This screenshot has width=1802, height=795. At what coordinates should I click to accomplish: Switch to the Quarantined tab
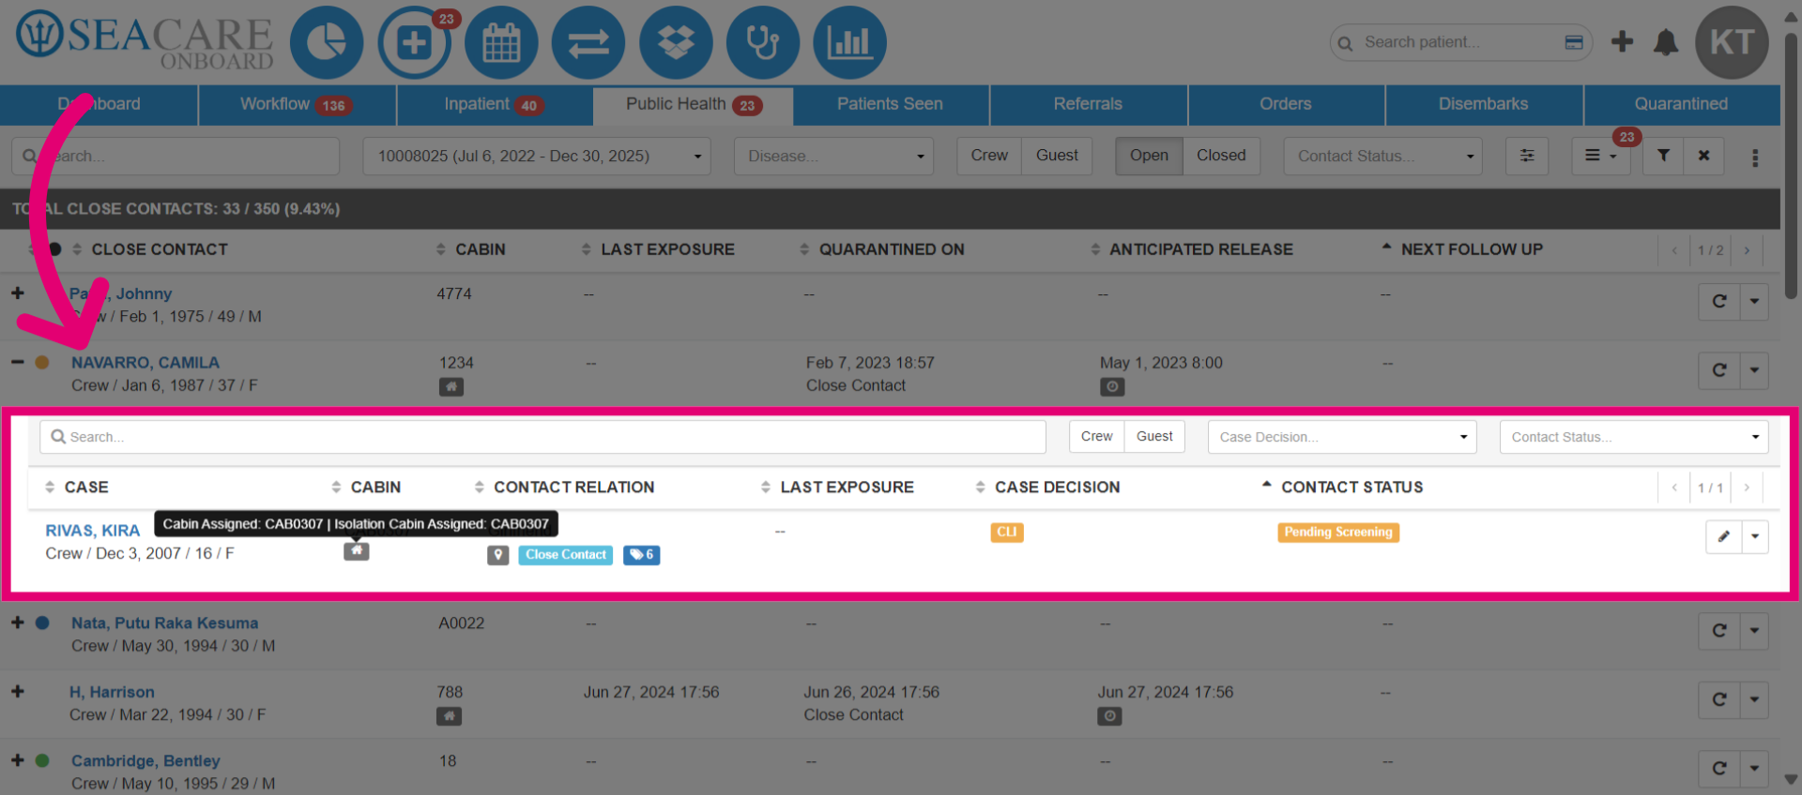pyautogui.click(x=1681, y=105)
